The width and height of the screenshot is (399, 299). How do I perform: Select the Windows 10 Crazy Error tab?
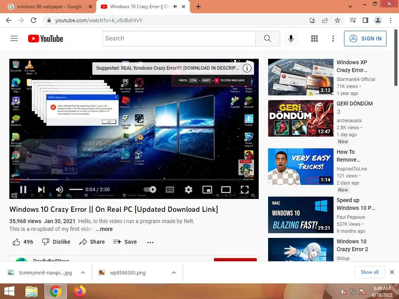[140, 7]
